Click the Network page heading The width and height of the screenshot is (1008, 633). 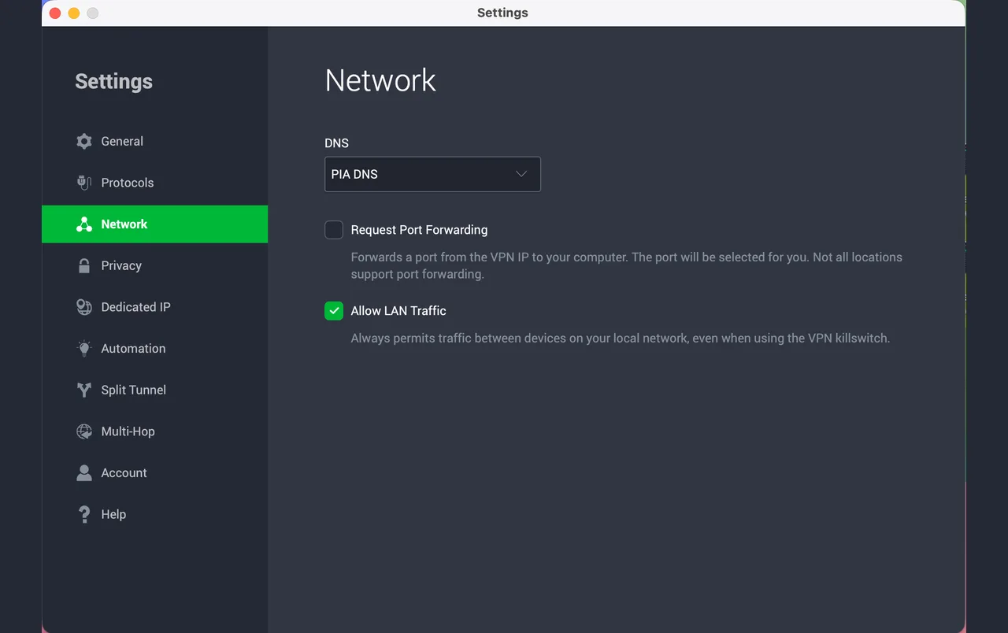click(380, 80)
